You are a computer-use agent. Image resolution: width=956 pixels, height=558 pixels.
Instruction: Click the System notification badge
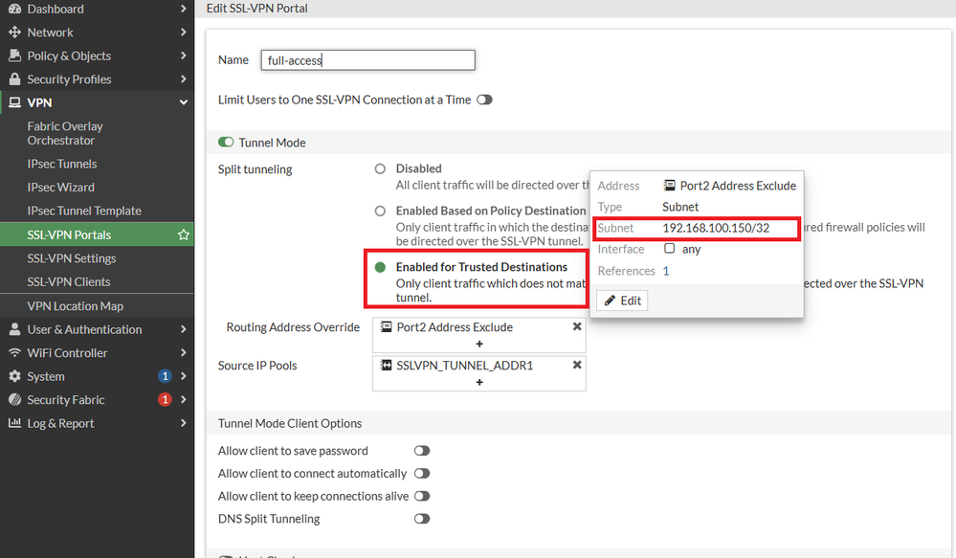tap(165, 376)
